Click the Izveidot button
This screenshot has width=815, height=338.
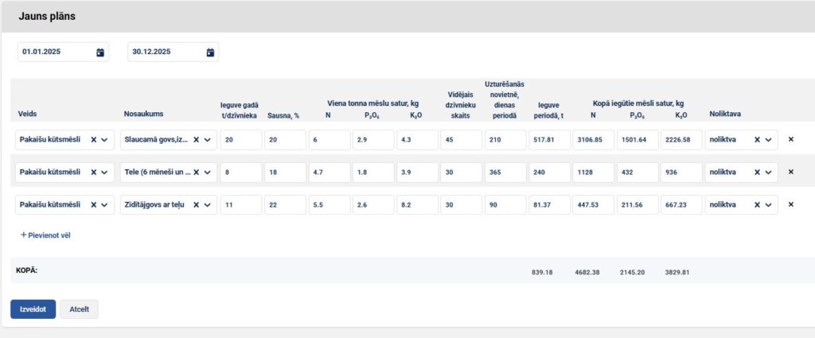(33, 309)
